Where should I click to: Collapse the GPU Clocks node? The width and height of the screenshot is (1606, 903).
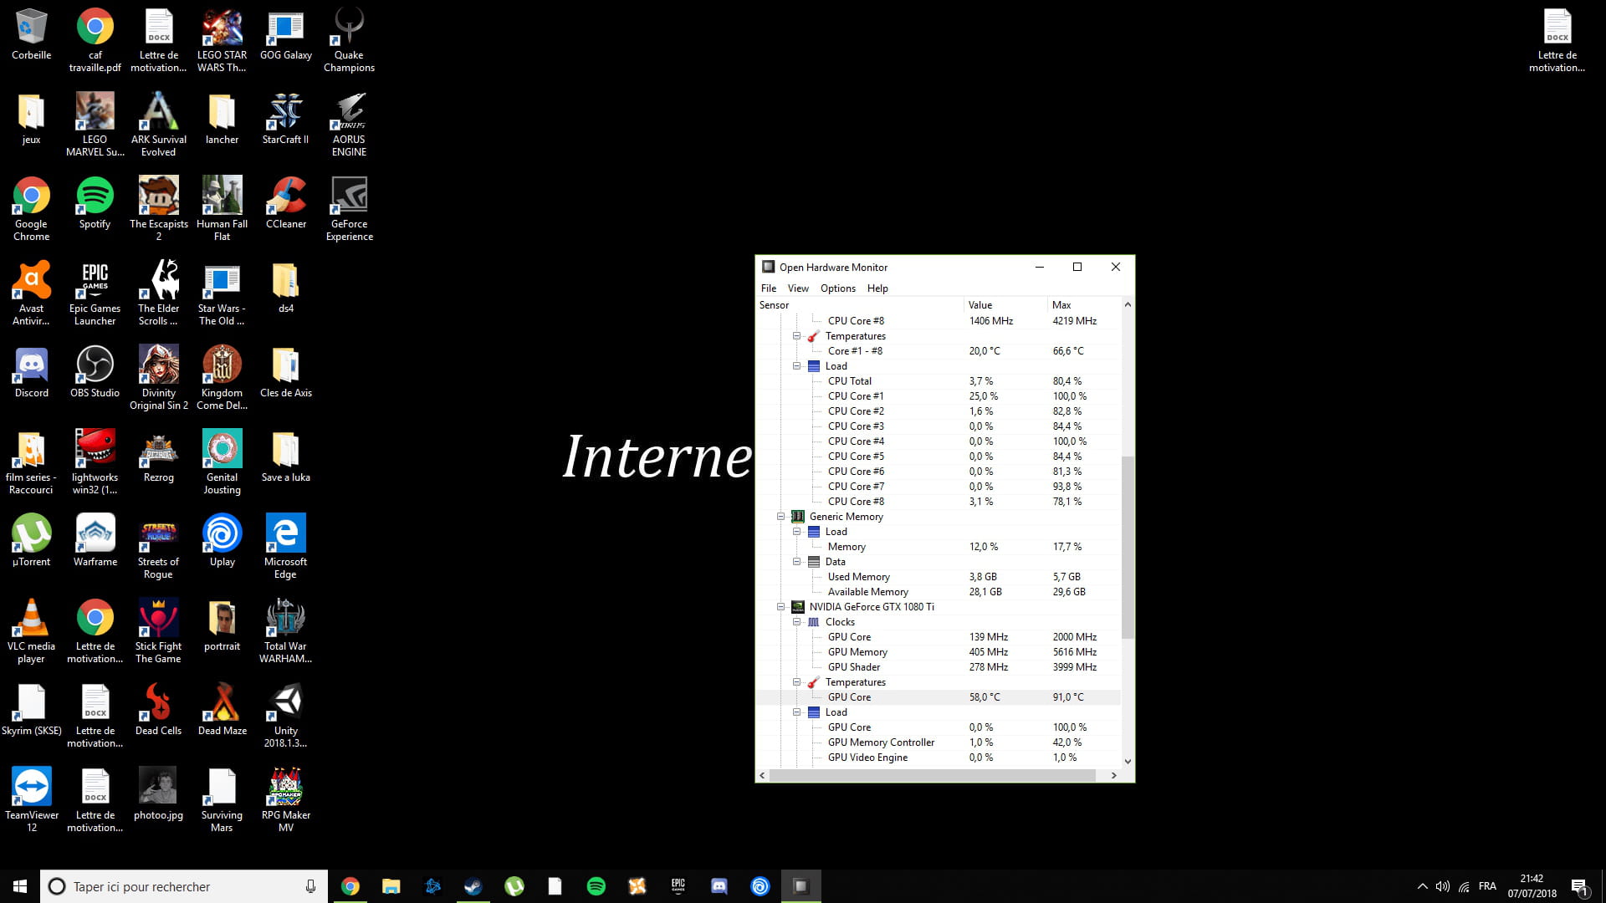click(797, 622)
